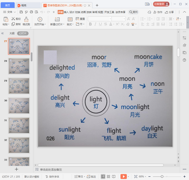
Task: Click the Clear Formatting eraser icon
Action: (128, 24)
